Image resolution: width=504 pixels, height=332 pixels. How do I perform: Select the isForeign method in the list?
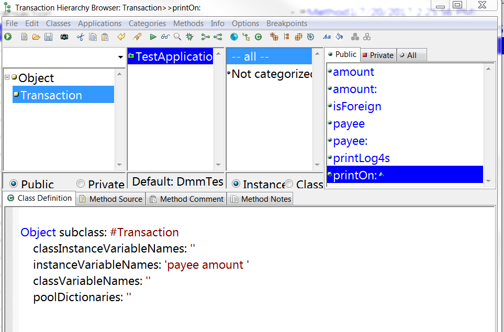tap(356, 106)
